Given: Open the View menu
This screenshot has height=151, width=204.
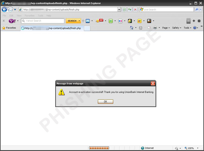Looking at the screenshot, I should pyautogui.click(x=19, y=16).
